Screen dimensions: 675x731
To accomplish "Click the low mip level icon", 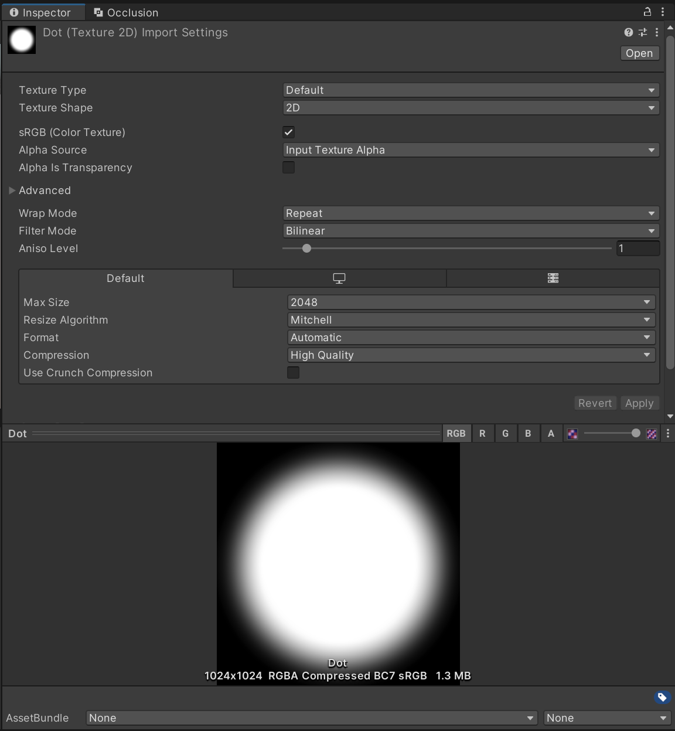I will click(x=572, y=434).
